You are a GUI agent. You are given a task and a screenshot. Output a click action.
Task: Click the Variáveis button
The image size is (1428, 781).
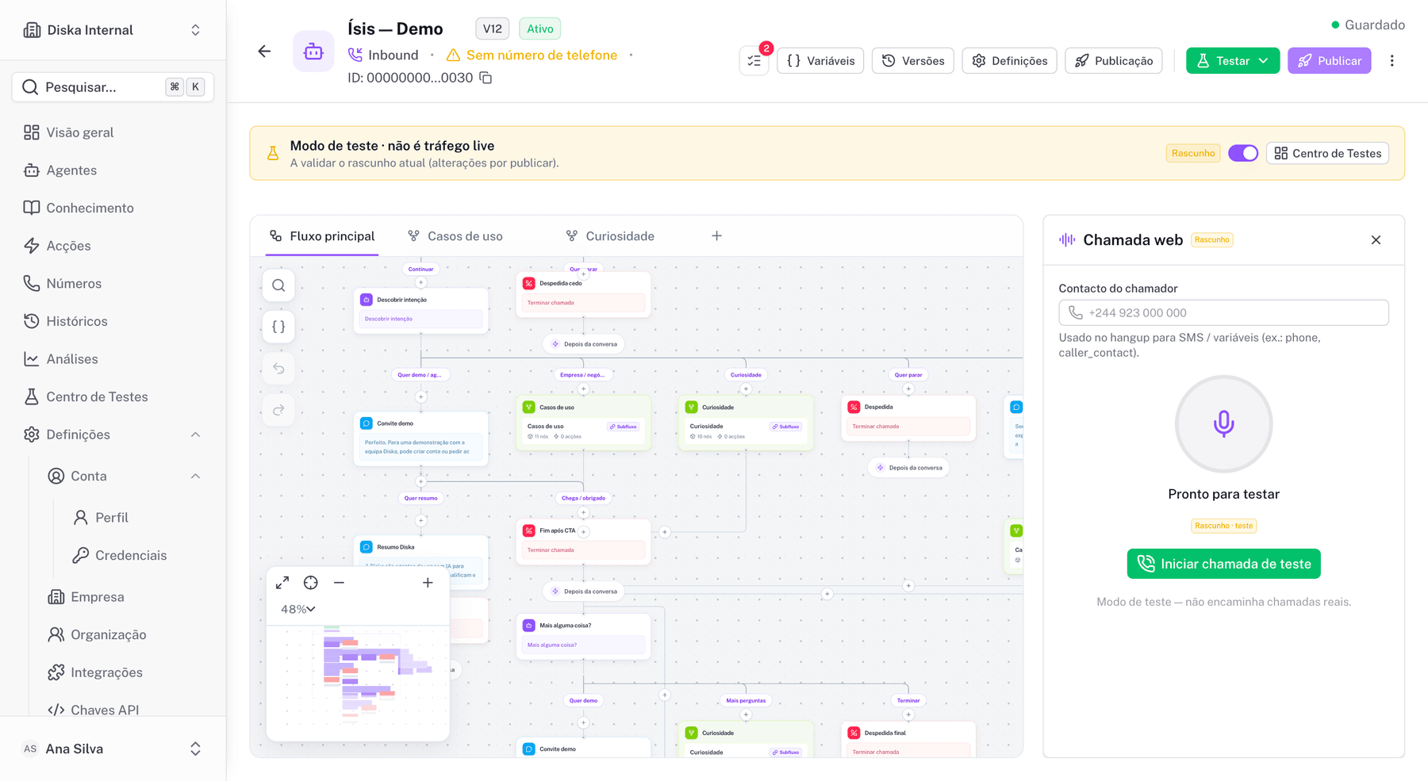coord(820,61)
